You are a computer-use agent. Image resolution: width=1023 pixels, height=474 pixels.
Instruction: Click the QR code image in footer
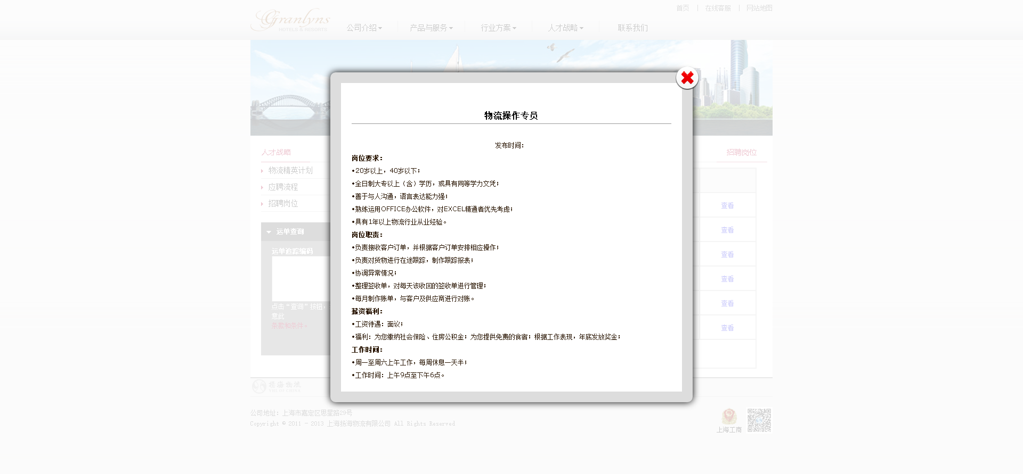pyautogui.click(x=759, y=420)
